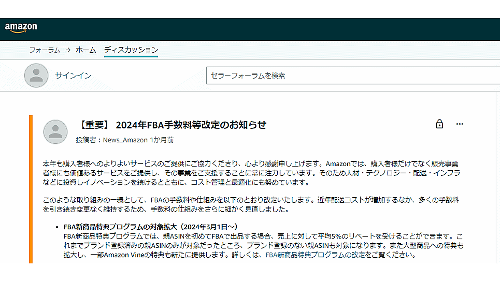Click the three-dot options icon on the post
Image resolution: width=500 pixels, height=281 pixels.
(x=459, y=124)
